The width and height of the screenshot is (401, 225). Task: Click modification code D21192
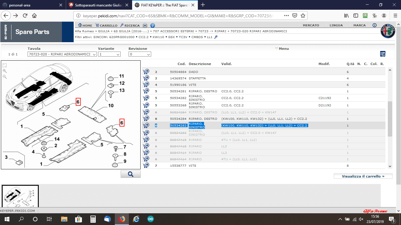pyautogui.click(x=325, y=105)
